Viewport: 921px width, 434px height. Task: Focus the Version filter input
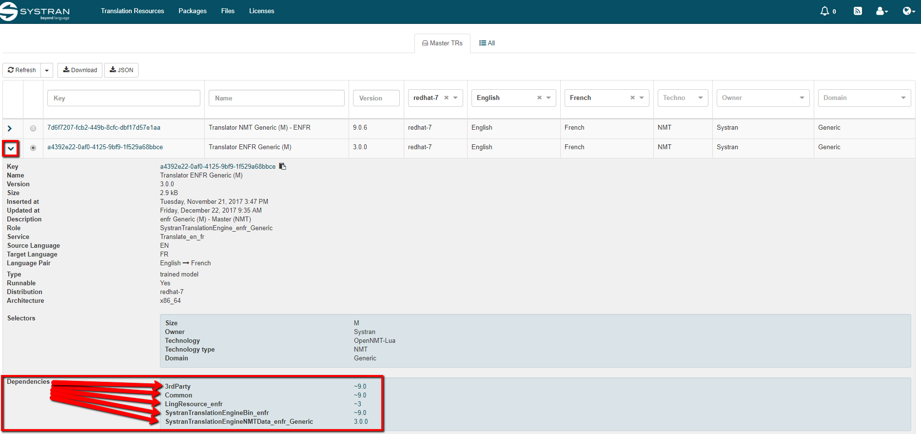tap(376, 98)
